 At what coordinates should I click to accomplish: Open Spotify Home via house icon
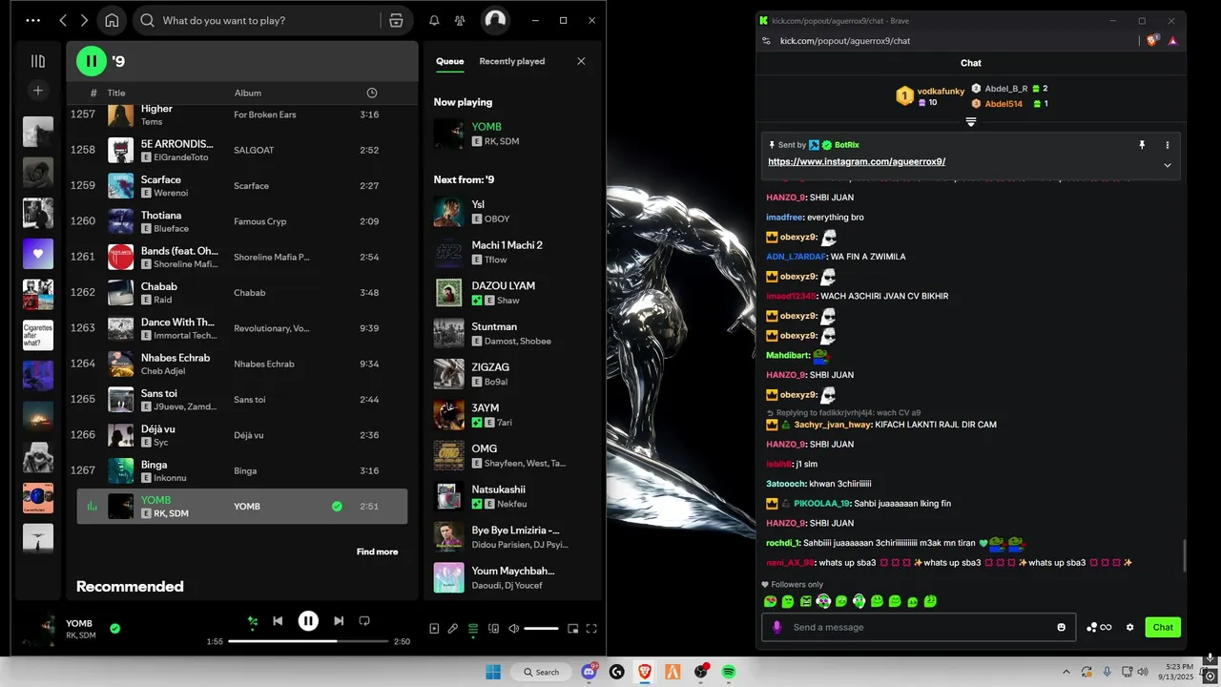pyautogui.click(x=112, y=20)
